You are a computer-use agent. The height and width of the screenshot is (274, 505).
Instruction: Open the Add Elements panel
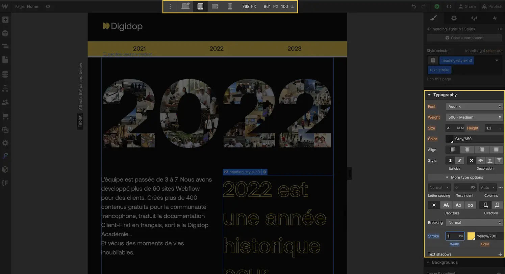[x=5, y=20]
